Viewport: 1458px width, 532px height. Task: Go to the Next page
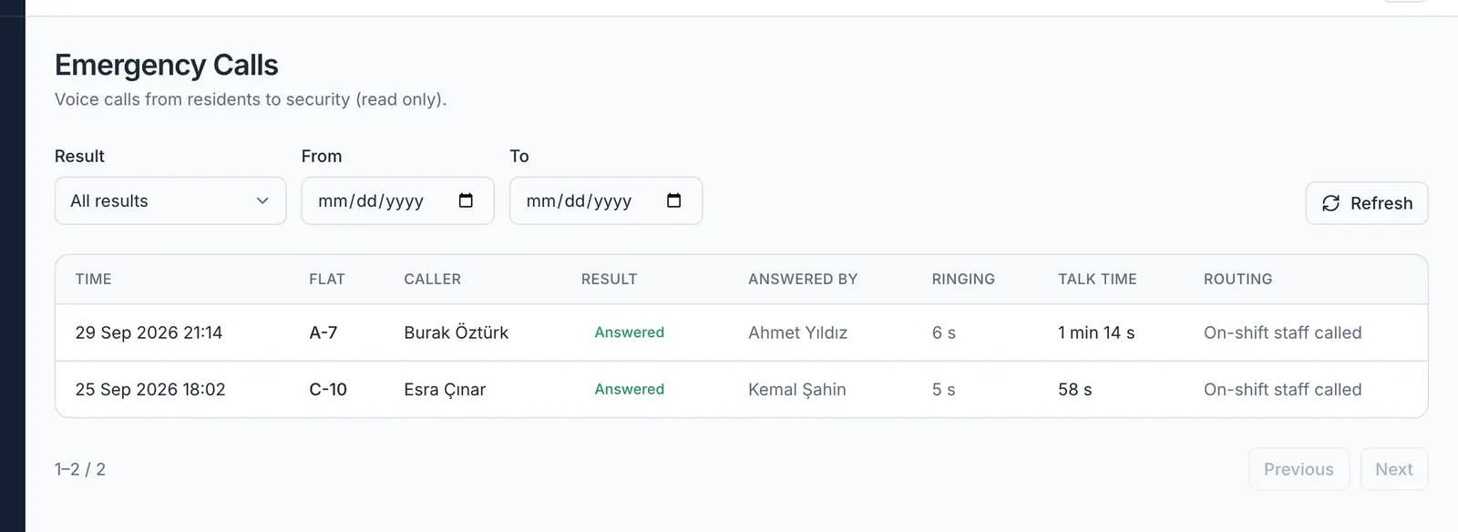[x=1394, y=469]
